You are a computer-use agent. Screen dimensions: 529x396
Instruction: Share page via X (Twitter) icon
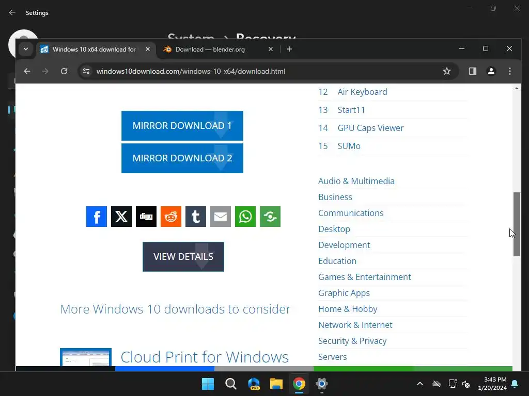click(121, 217)
